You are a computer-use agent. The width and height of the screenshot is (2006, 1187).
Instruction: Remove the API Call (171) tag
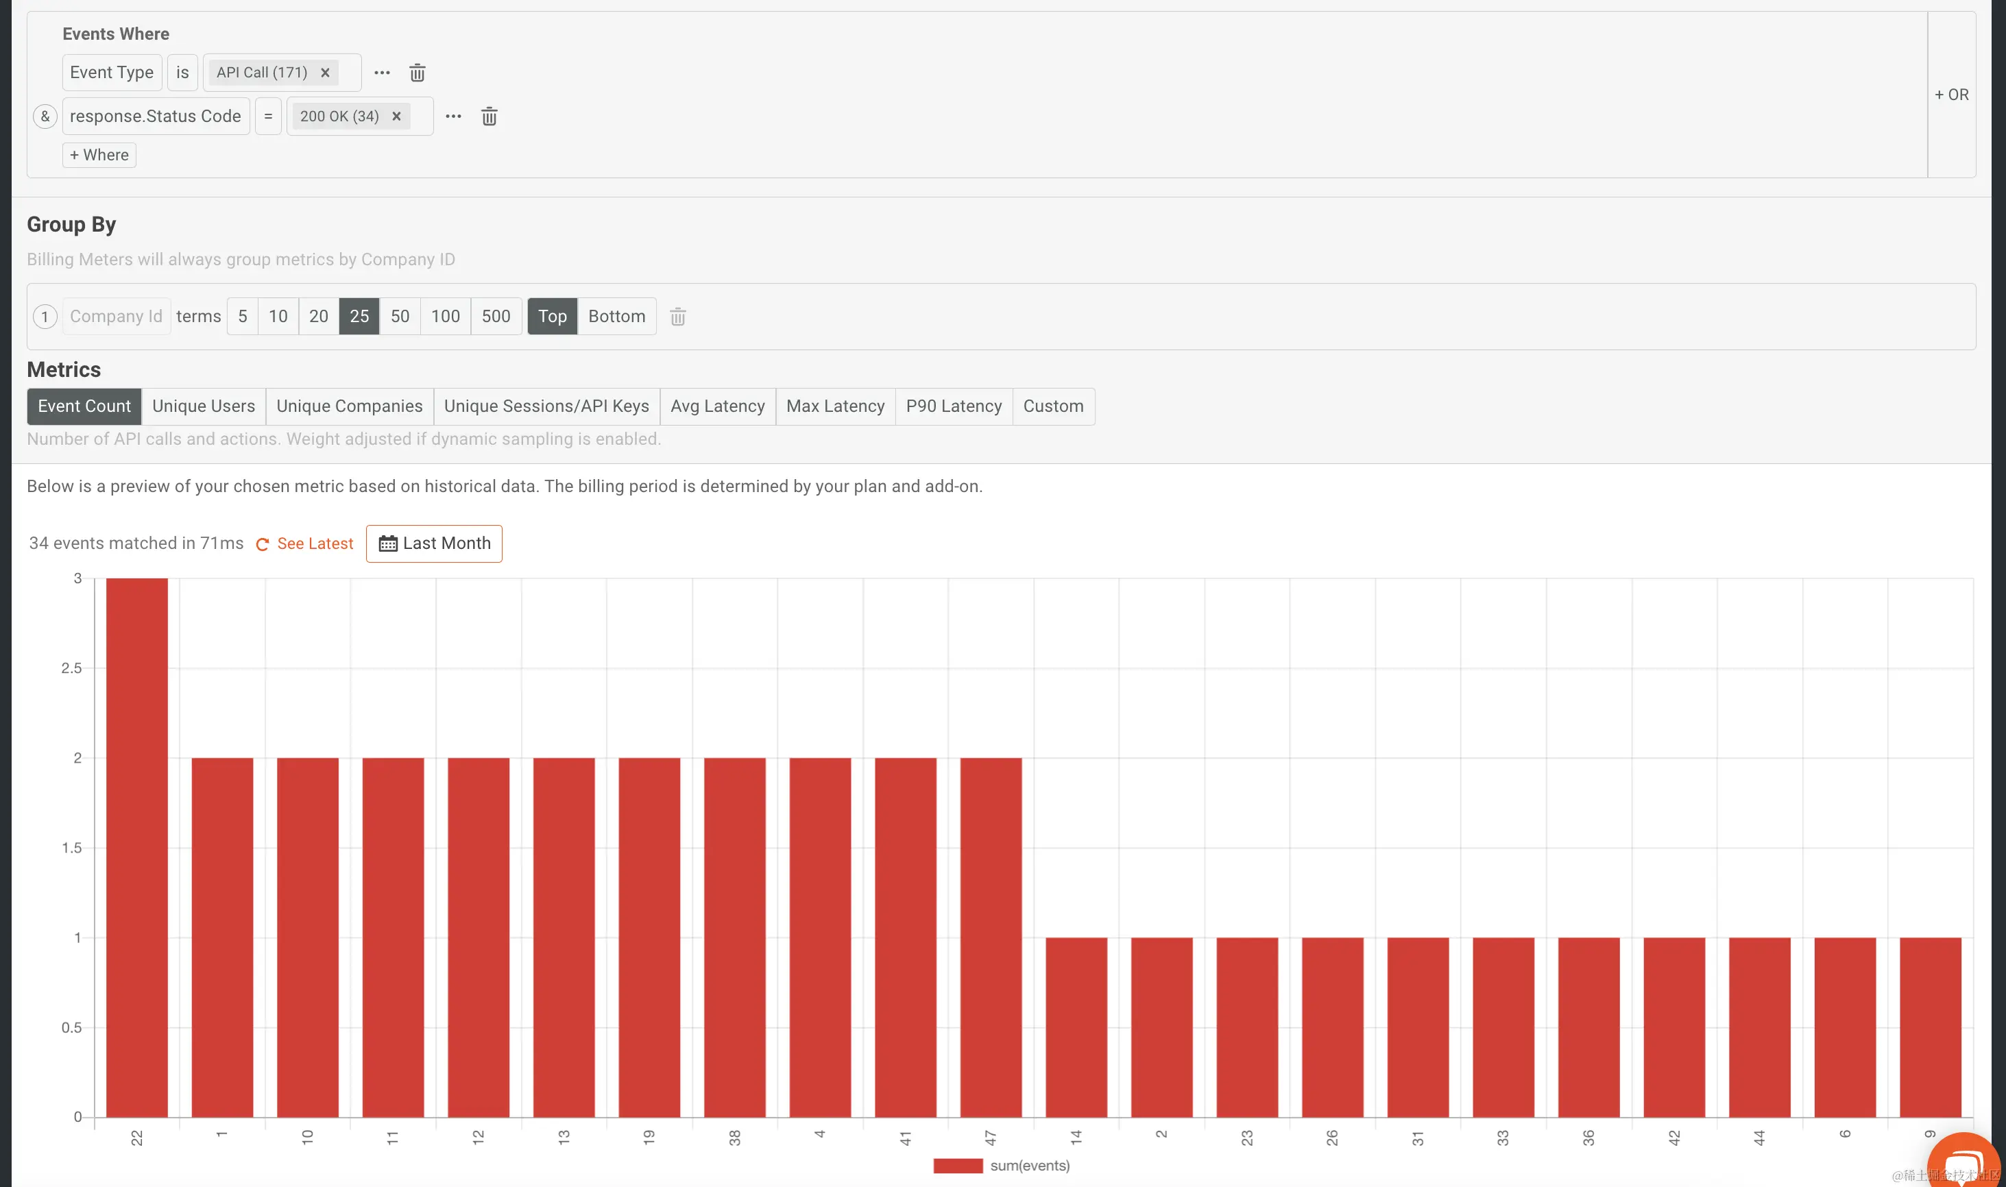pyautogui.click(x=325, y=73)
